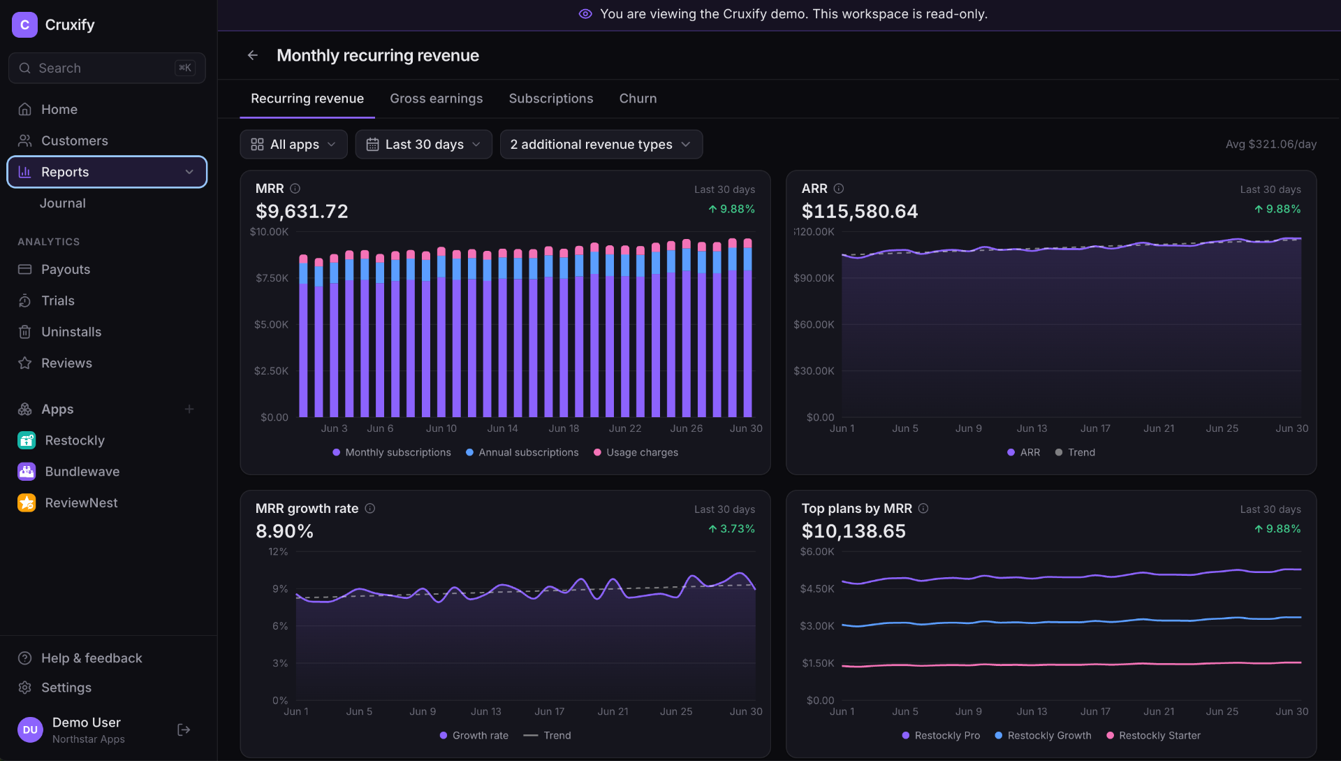The width and height of the screenshot is (1341, 761).
Task: Click the $115,580.64 ARR value
Action: [860, 211]
